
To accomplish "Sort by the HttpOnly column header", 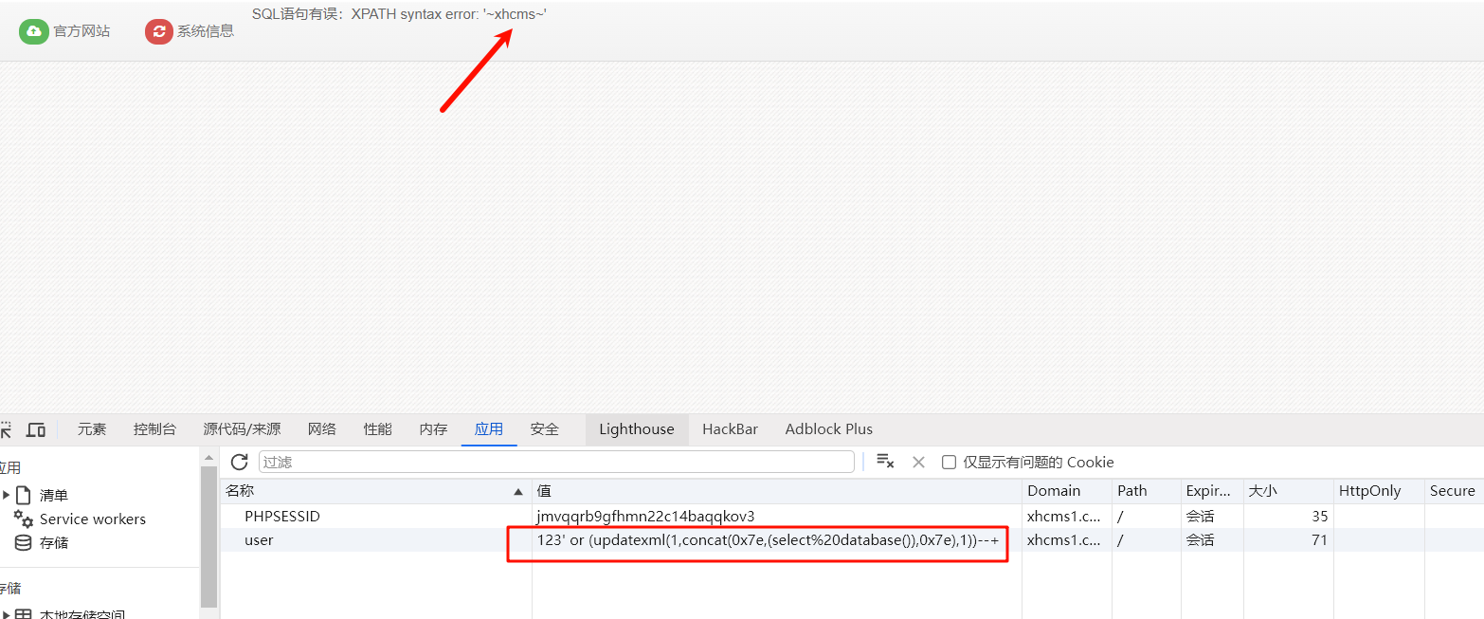I will [1378, 491].
